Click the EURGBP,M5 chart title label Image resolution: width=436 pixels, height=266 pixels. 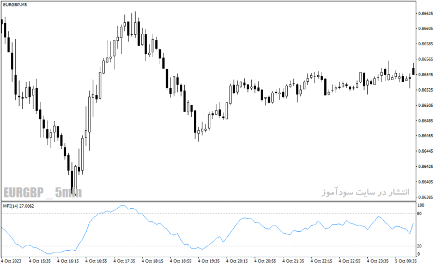(15, 5)
